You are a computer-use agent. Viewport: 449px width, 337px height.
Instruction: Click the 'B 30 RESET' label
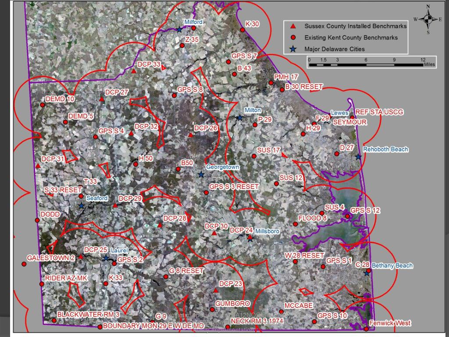click(x=303, y=86)
